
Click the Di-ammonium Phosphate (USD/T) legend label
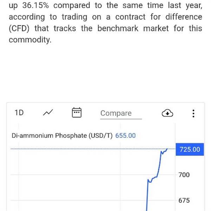(62, 135)
